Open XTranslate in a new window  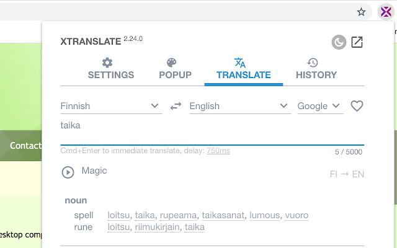(x=357, y=42)
